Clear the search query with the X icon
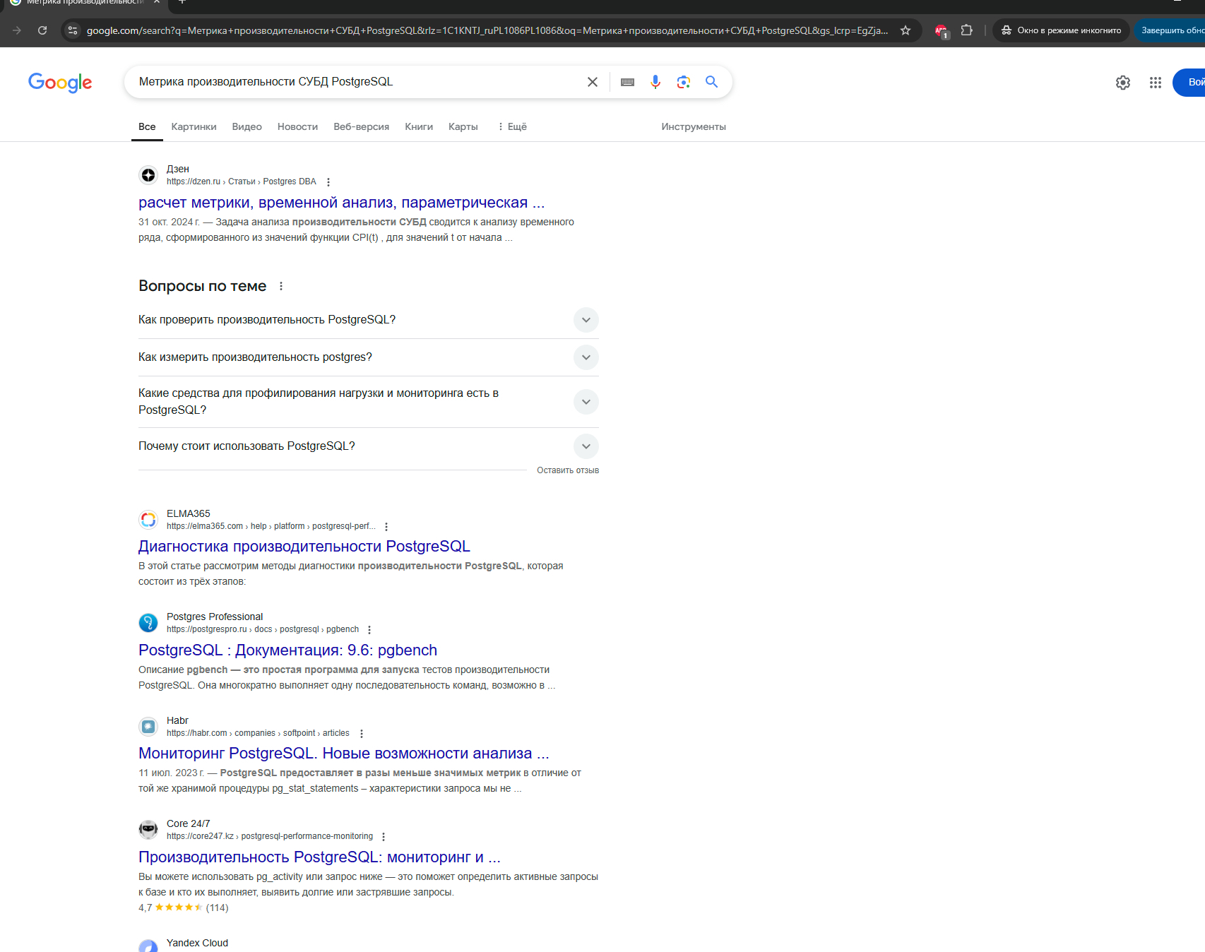This screenshot has height=952, width=1205. click(x=592, y=82)
